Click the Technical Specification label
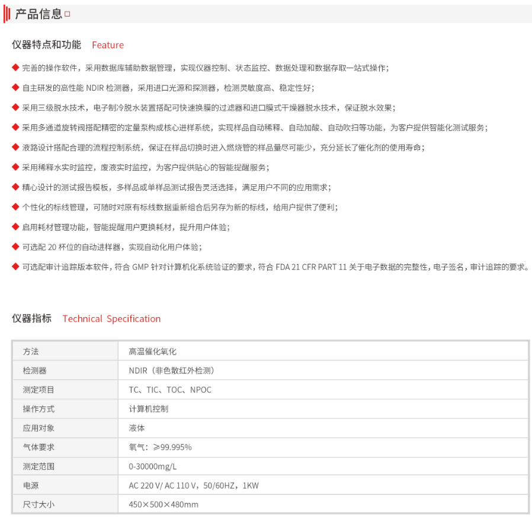 pyautogui.click(x=111, y=319)
